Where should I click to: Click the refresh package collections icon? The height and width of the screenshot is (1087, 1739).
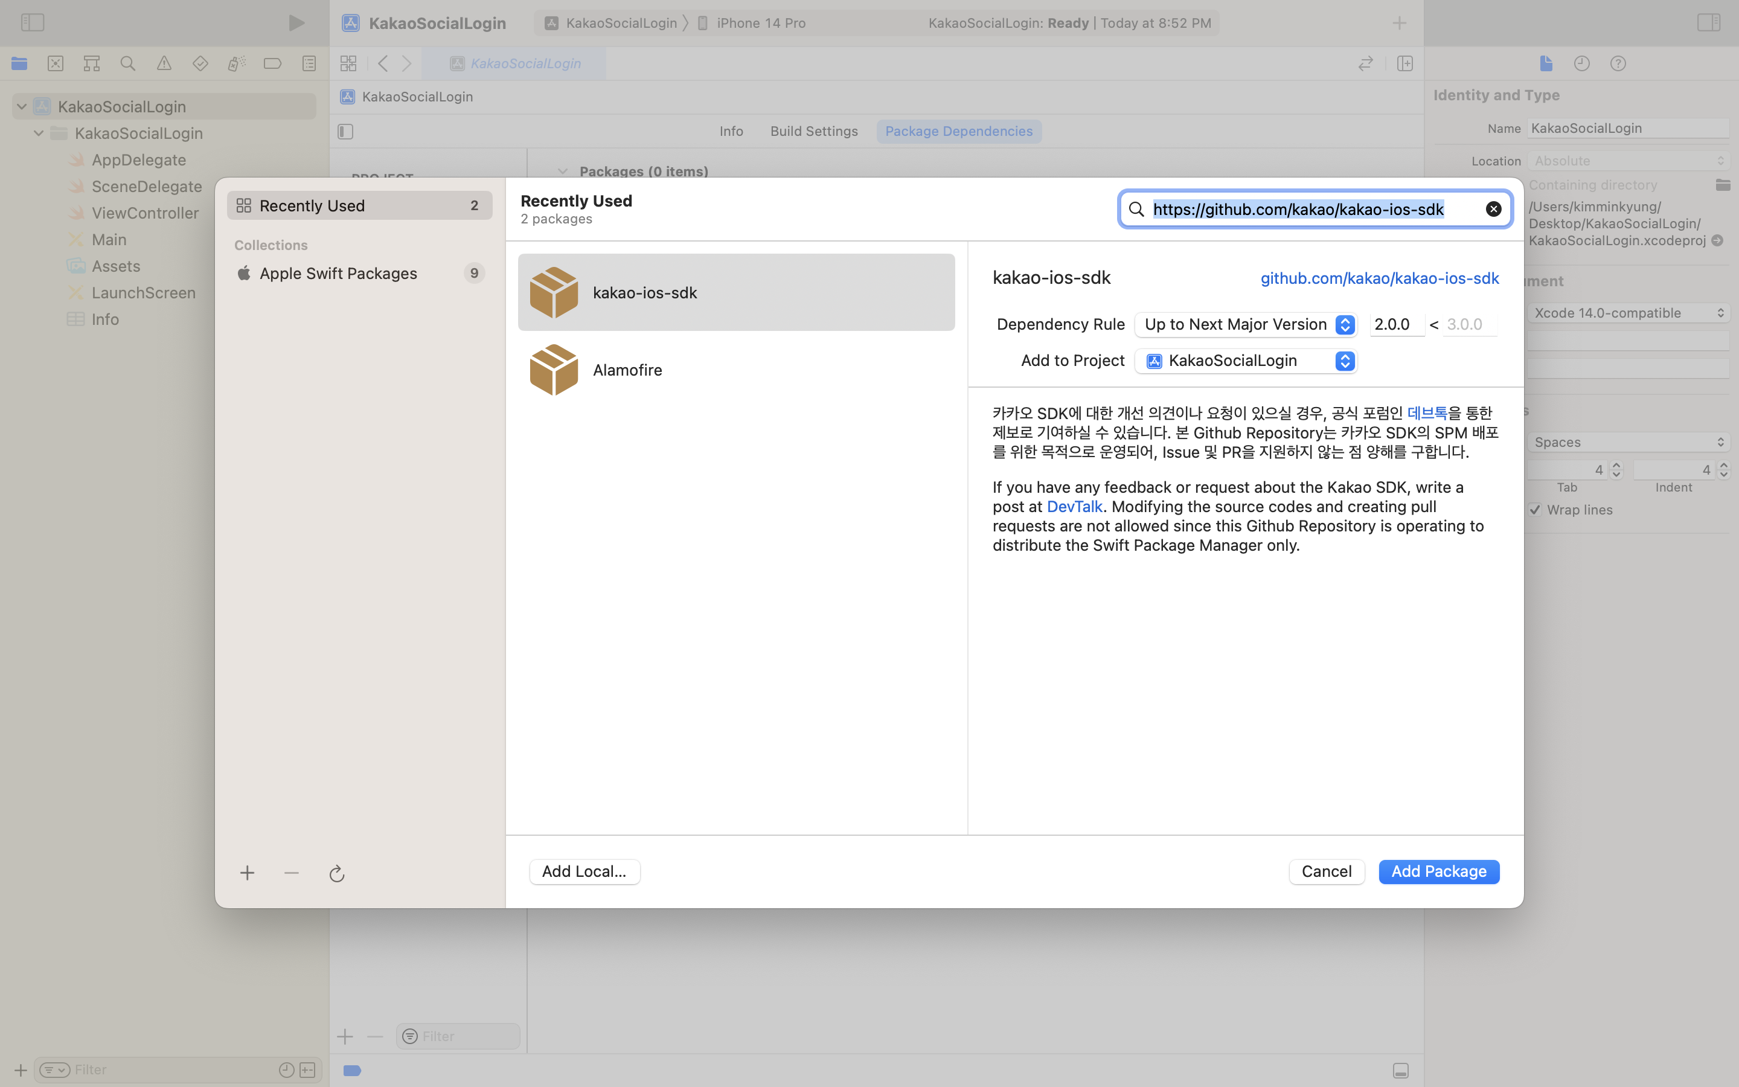(336, 873)
